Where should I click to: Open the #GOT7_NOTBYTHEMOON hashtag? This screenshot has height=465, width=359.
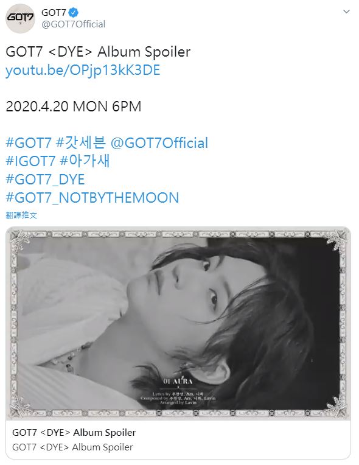92,198
